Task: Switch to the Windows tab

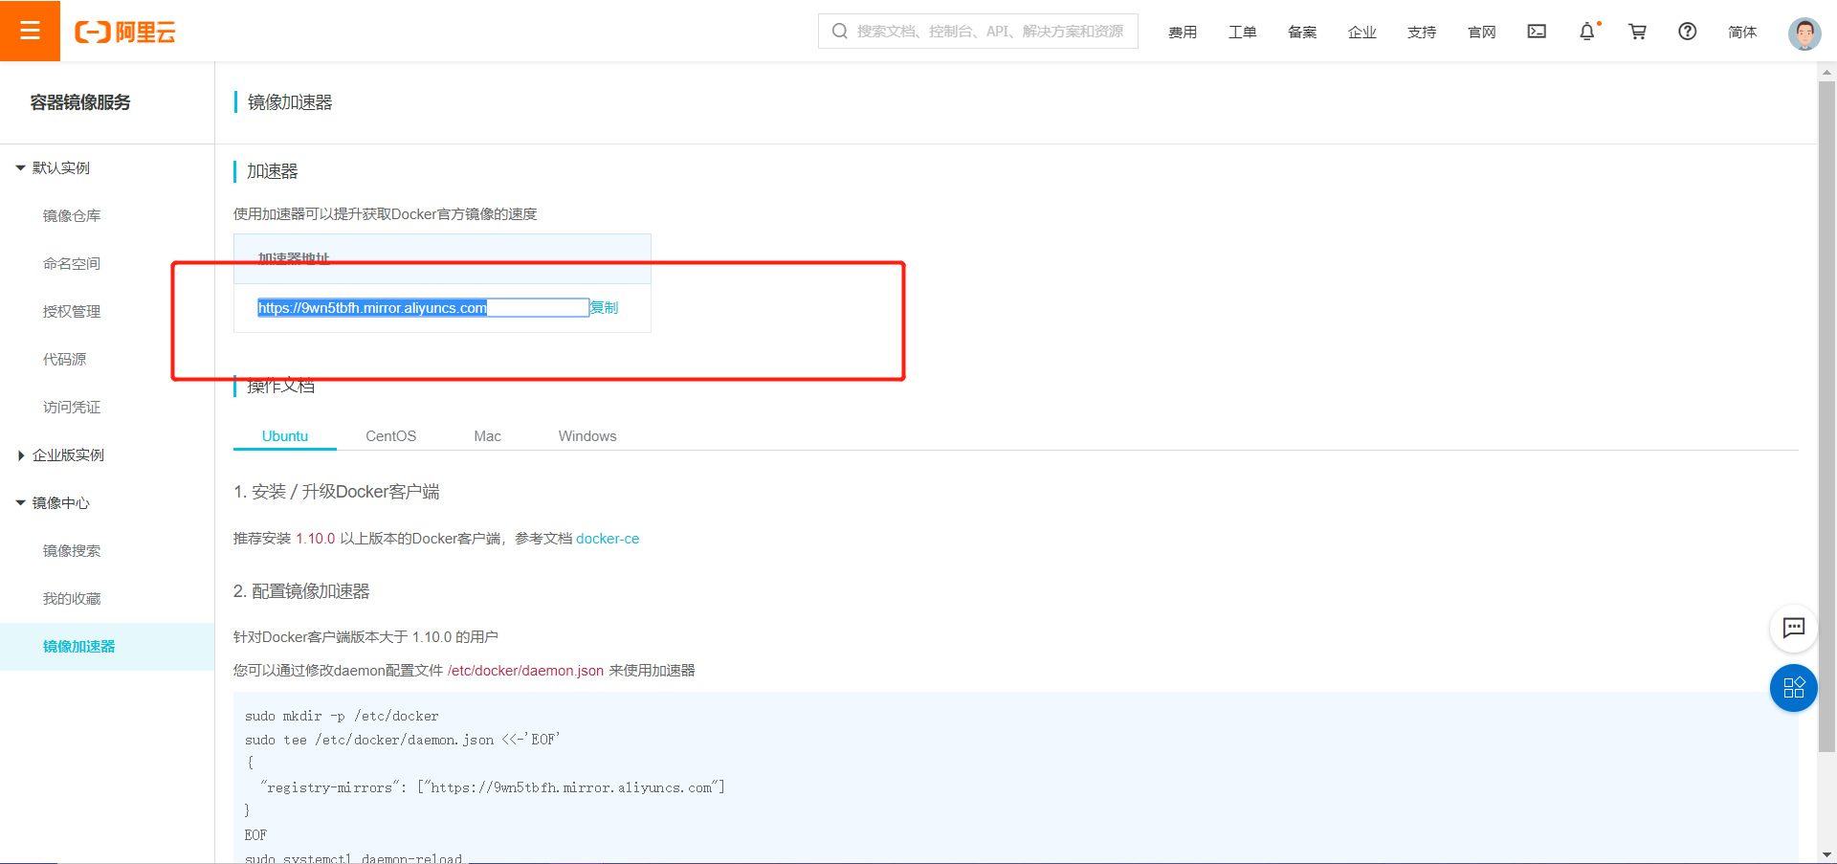Action: [587, 435]
